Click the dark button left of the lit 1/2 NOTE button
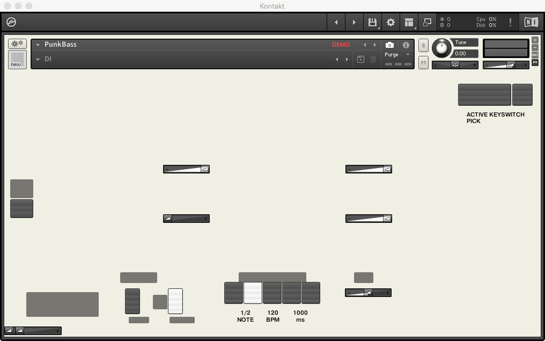 coord(233,293)
